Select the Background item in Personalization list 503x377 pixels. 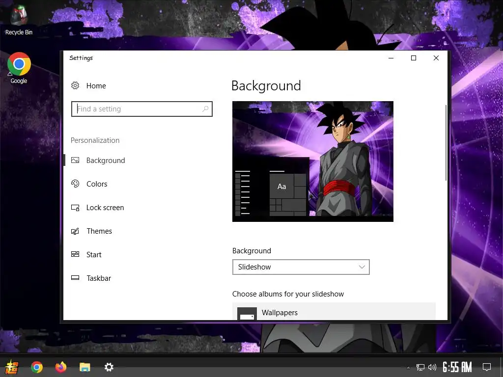click(x=106, y=161)
